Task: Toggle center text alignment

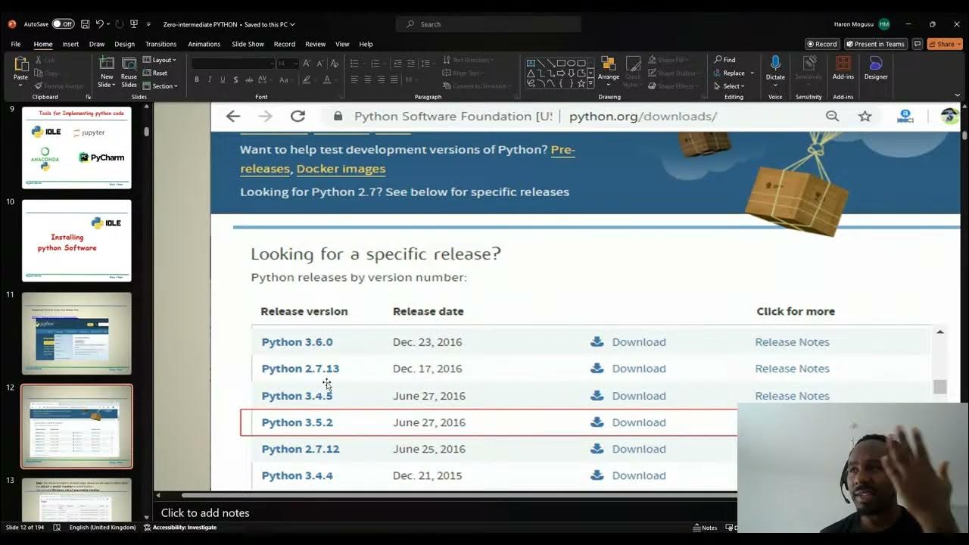Action: click(x=367, y=79)
